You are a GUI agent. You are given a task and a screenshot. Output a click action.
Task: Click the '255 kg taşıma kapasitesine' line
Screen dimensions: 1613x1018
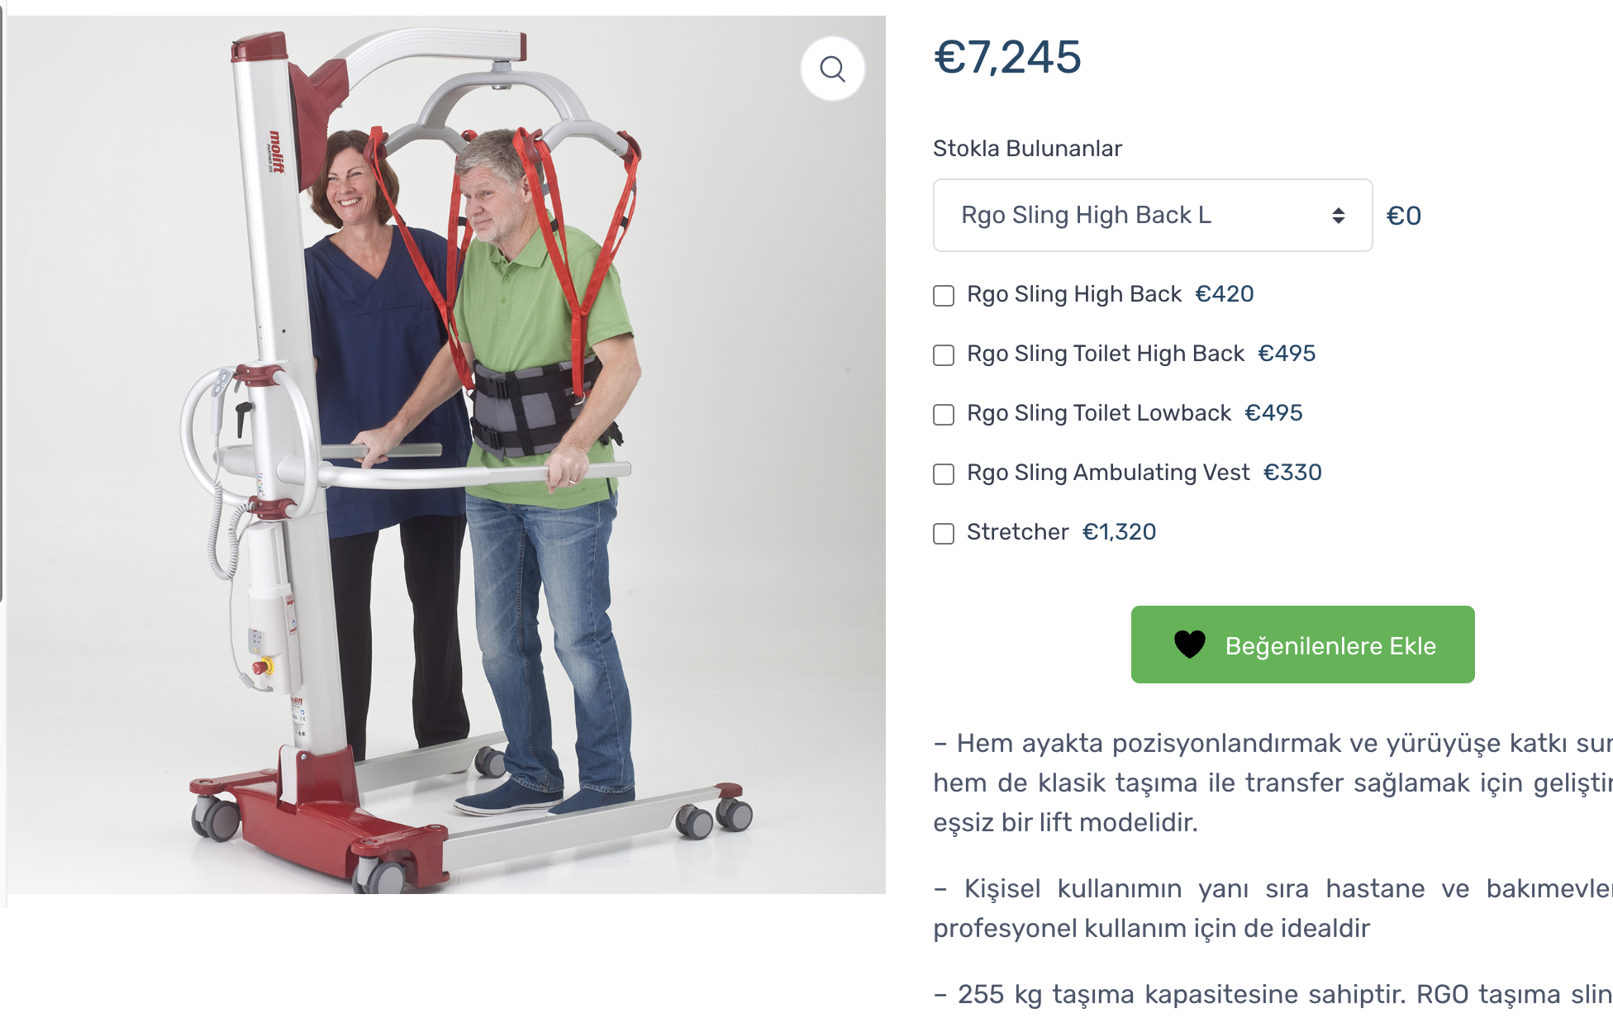(x=1273, y=994)
